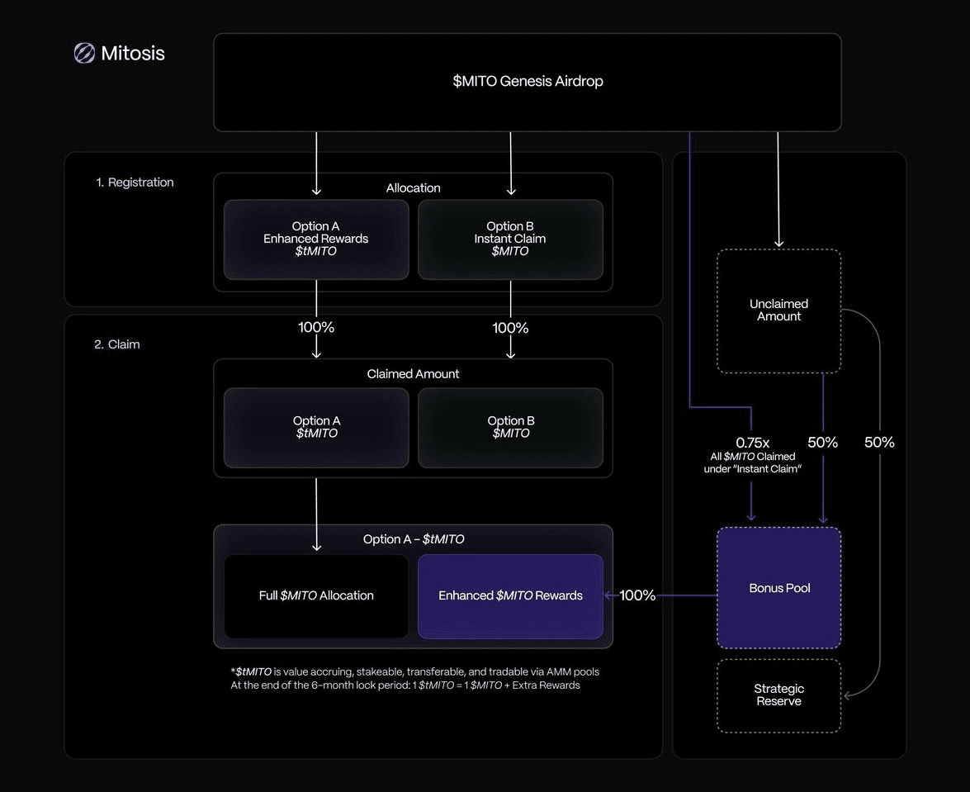Image resolution: width=970 pixels, height=792 pixels.
Task: Select the Bonus Pool purple box
Action: pos(778,588)
